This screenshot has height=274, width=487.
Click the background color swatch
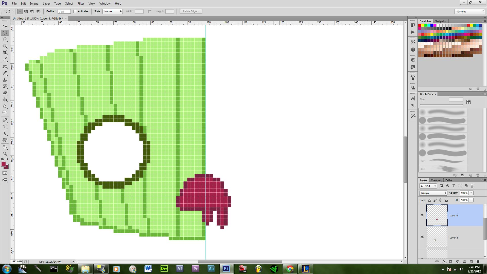[x=7, y=167]
